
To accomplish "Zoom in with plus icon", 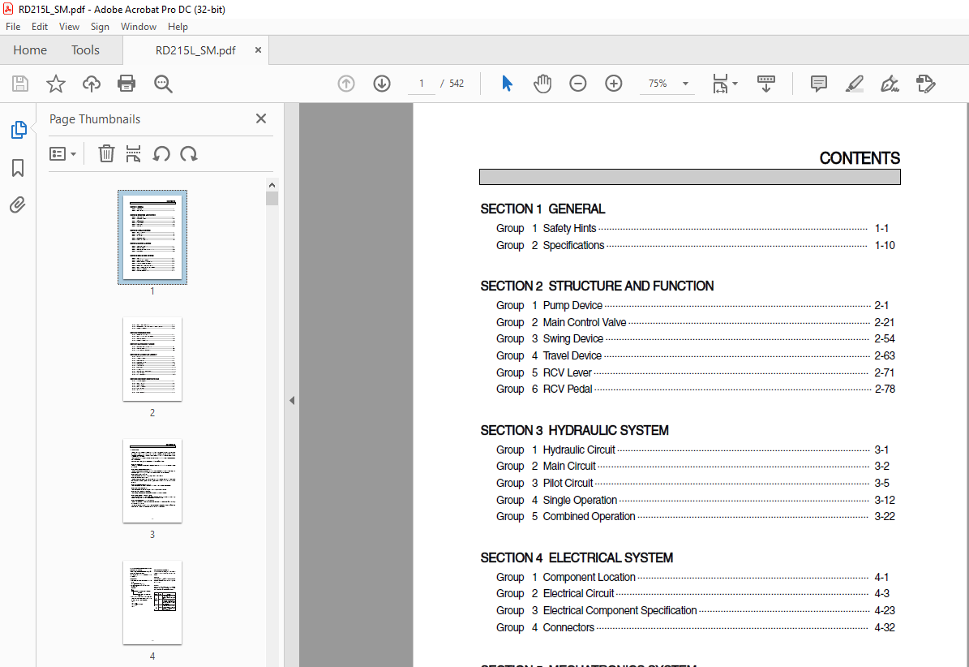I will [614, 84].
